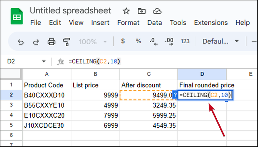Click the formula bar text
This screenshot has width=258, height=147.
point(95,61)
